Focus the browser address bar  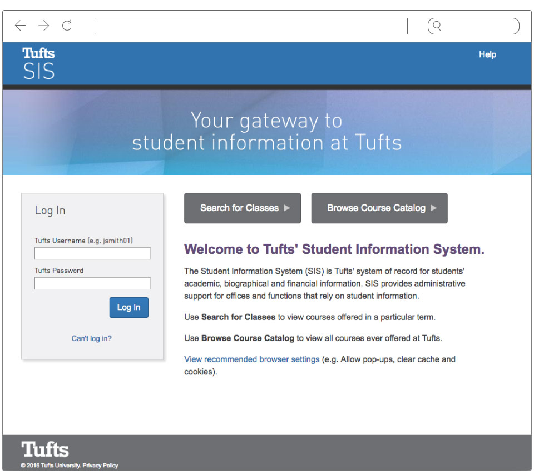(x=251, y=26)
